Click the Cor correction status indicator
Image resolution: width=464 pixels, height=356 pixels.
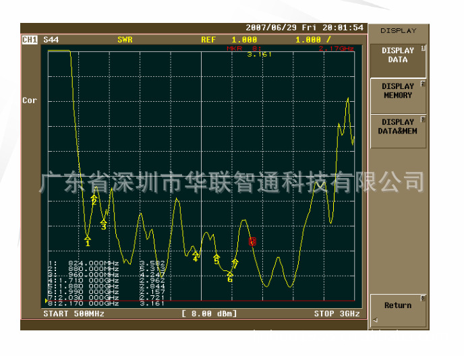[30, 100]
